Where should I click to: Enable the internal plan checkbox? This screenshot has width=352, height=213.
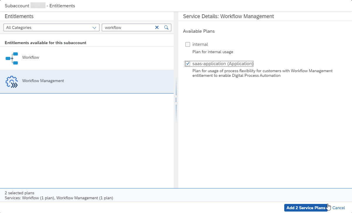pos(188,44)
